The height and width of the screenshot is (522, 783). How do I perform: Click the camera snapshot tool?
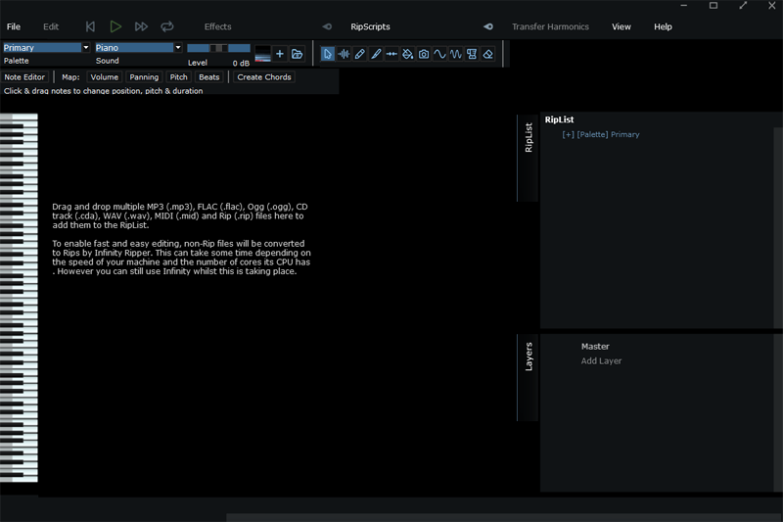424,54
